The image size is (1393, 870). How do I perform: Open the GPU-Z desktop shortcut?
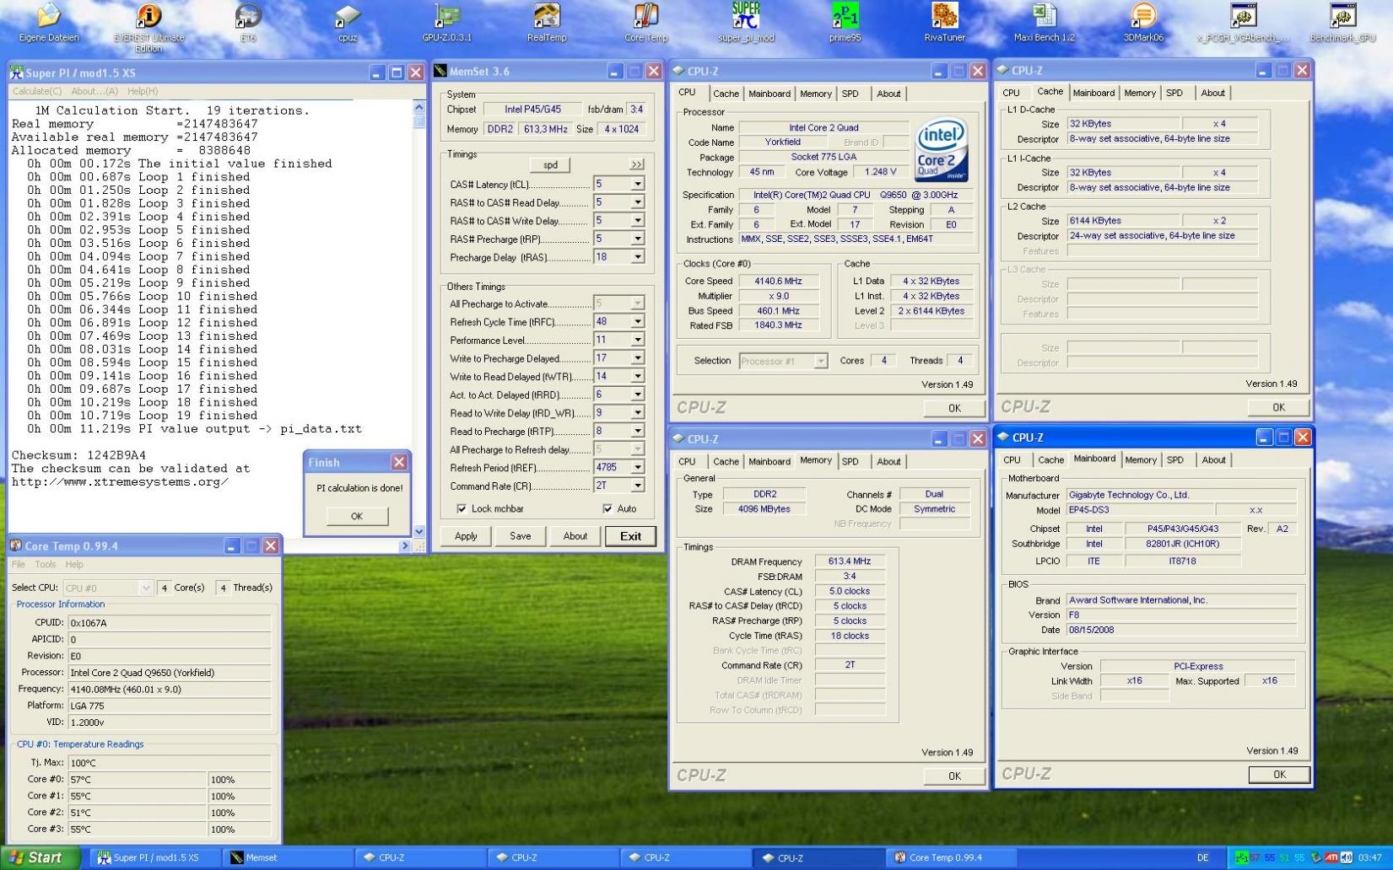click(446, 17)
